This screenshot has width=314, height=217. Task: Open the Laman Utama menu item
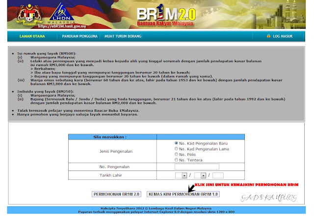[x=32, y=36]
